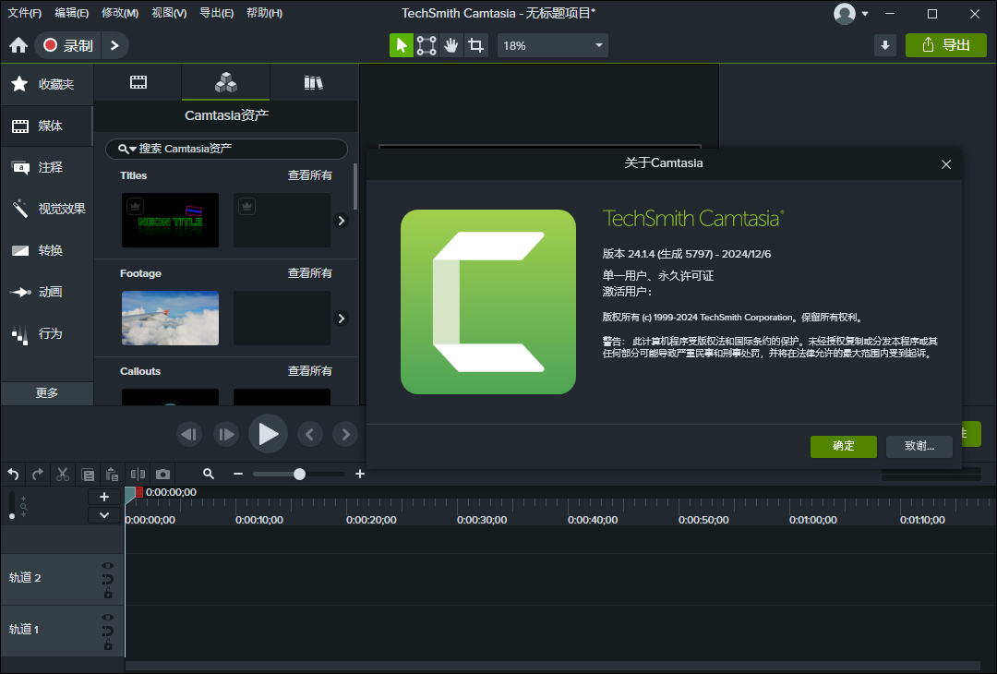Viewport: 997px width, 674px height.
Task: Open the user account dropdown in the titlebar
Action: pos(852,13)
